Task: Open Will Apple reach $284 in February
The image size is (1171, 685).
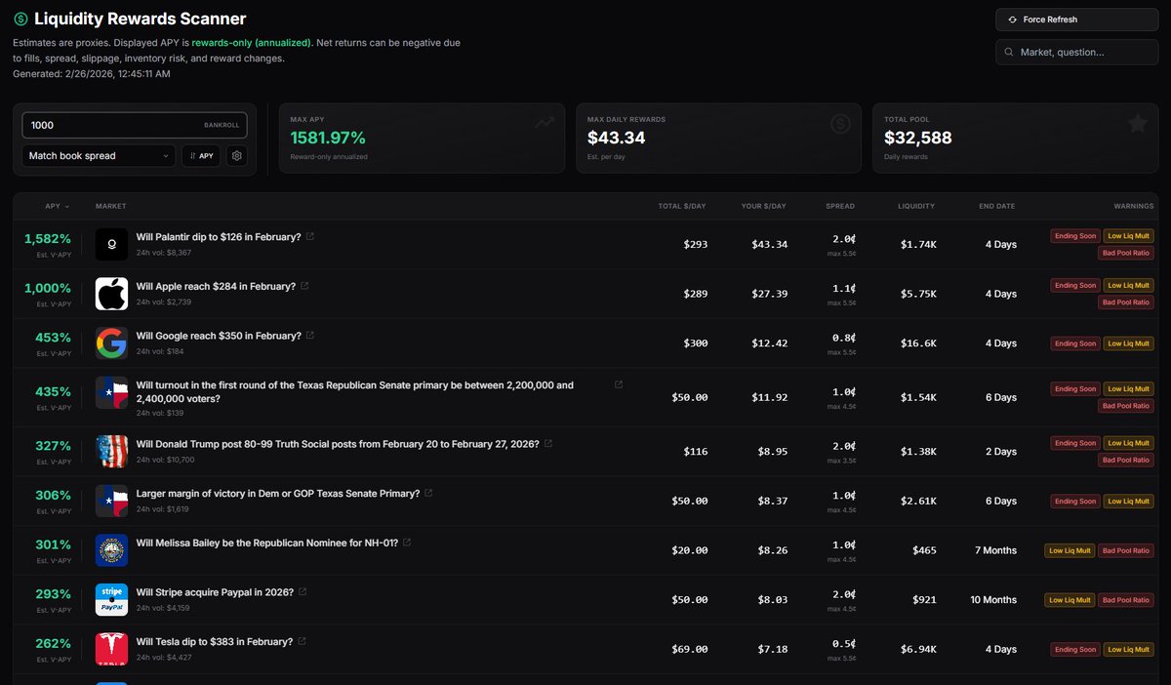Action: point(216,286)
